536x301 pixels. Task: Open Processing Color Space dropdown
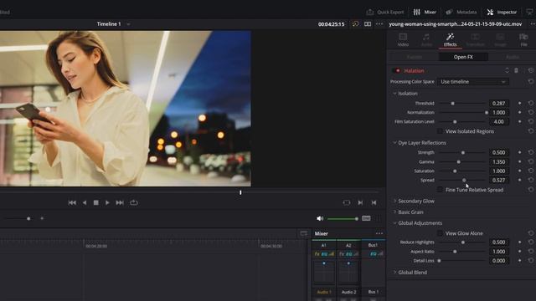tap(473, 82)
